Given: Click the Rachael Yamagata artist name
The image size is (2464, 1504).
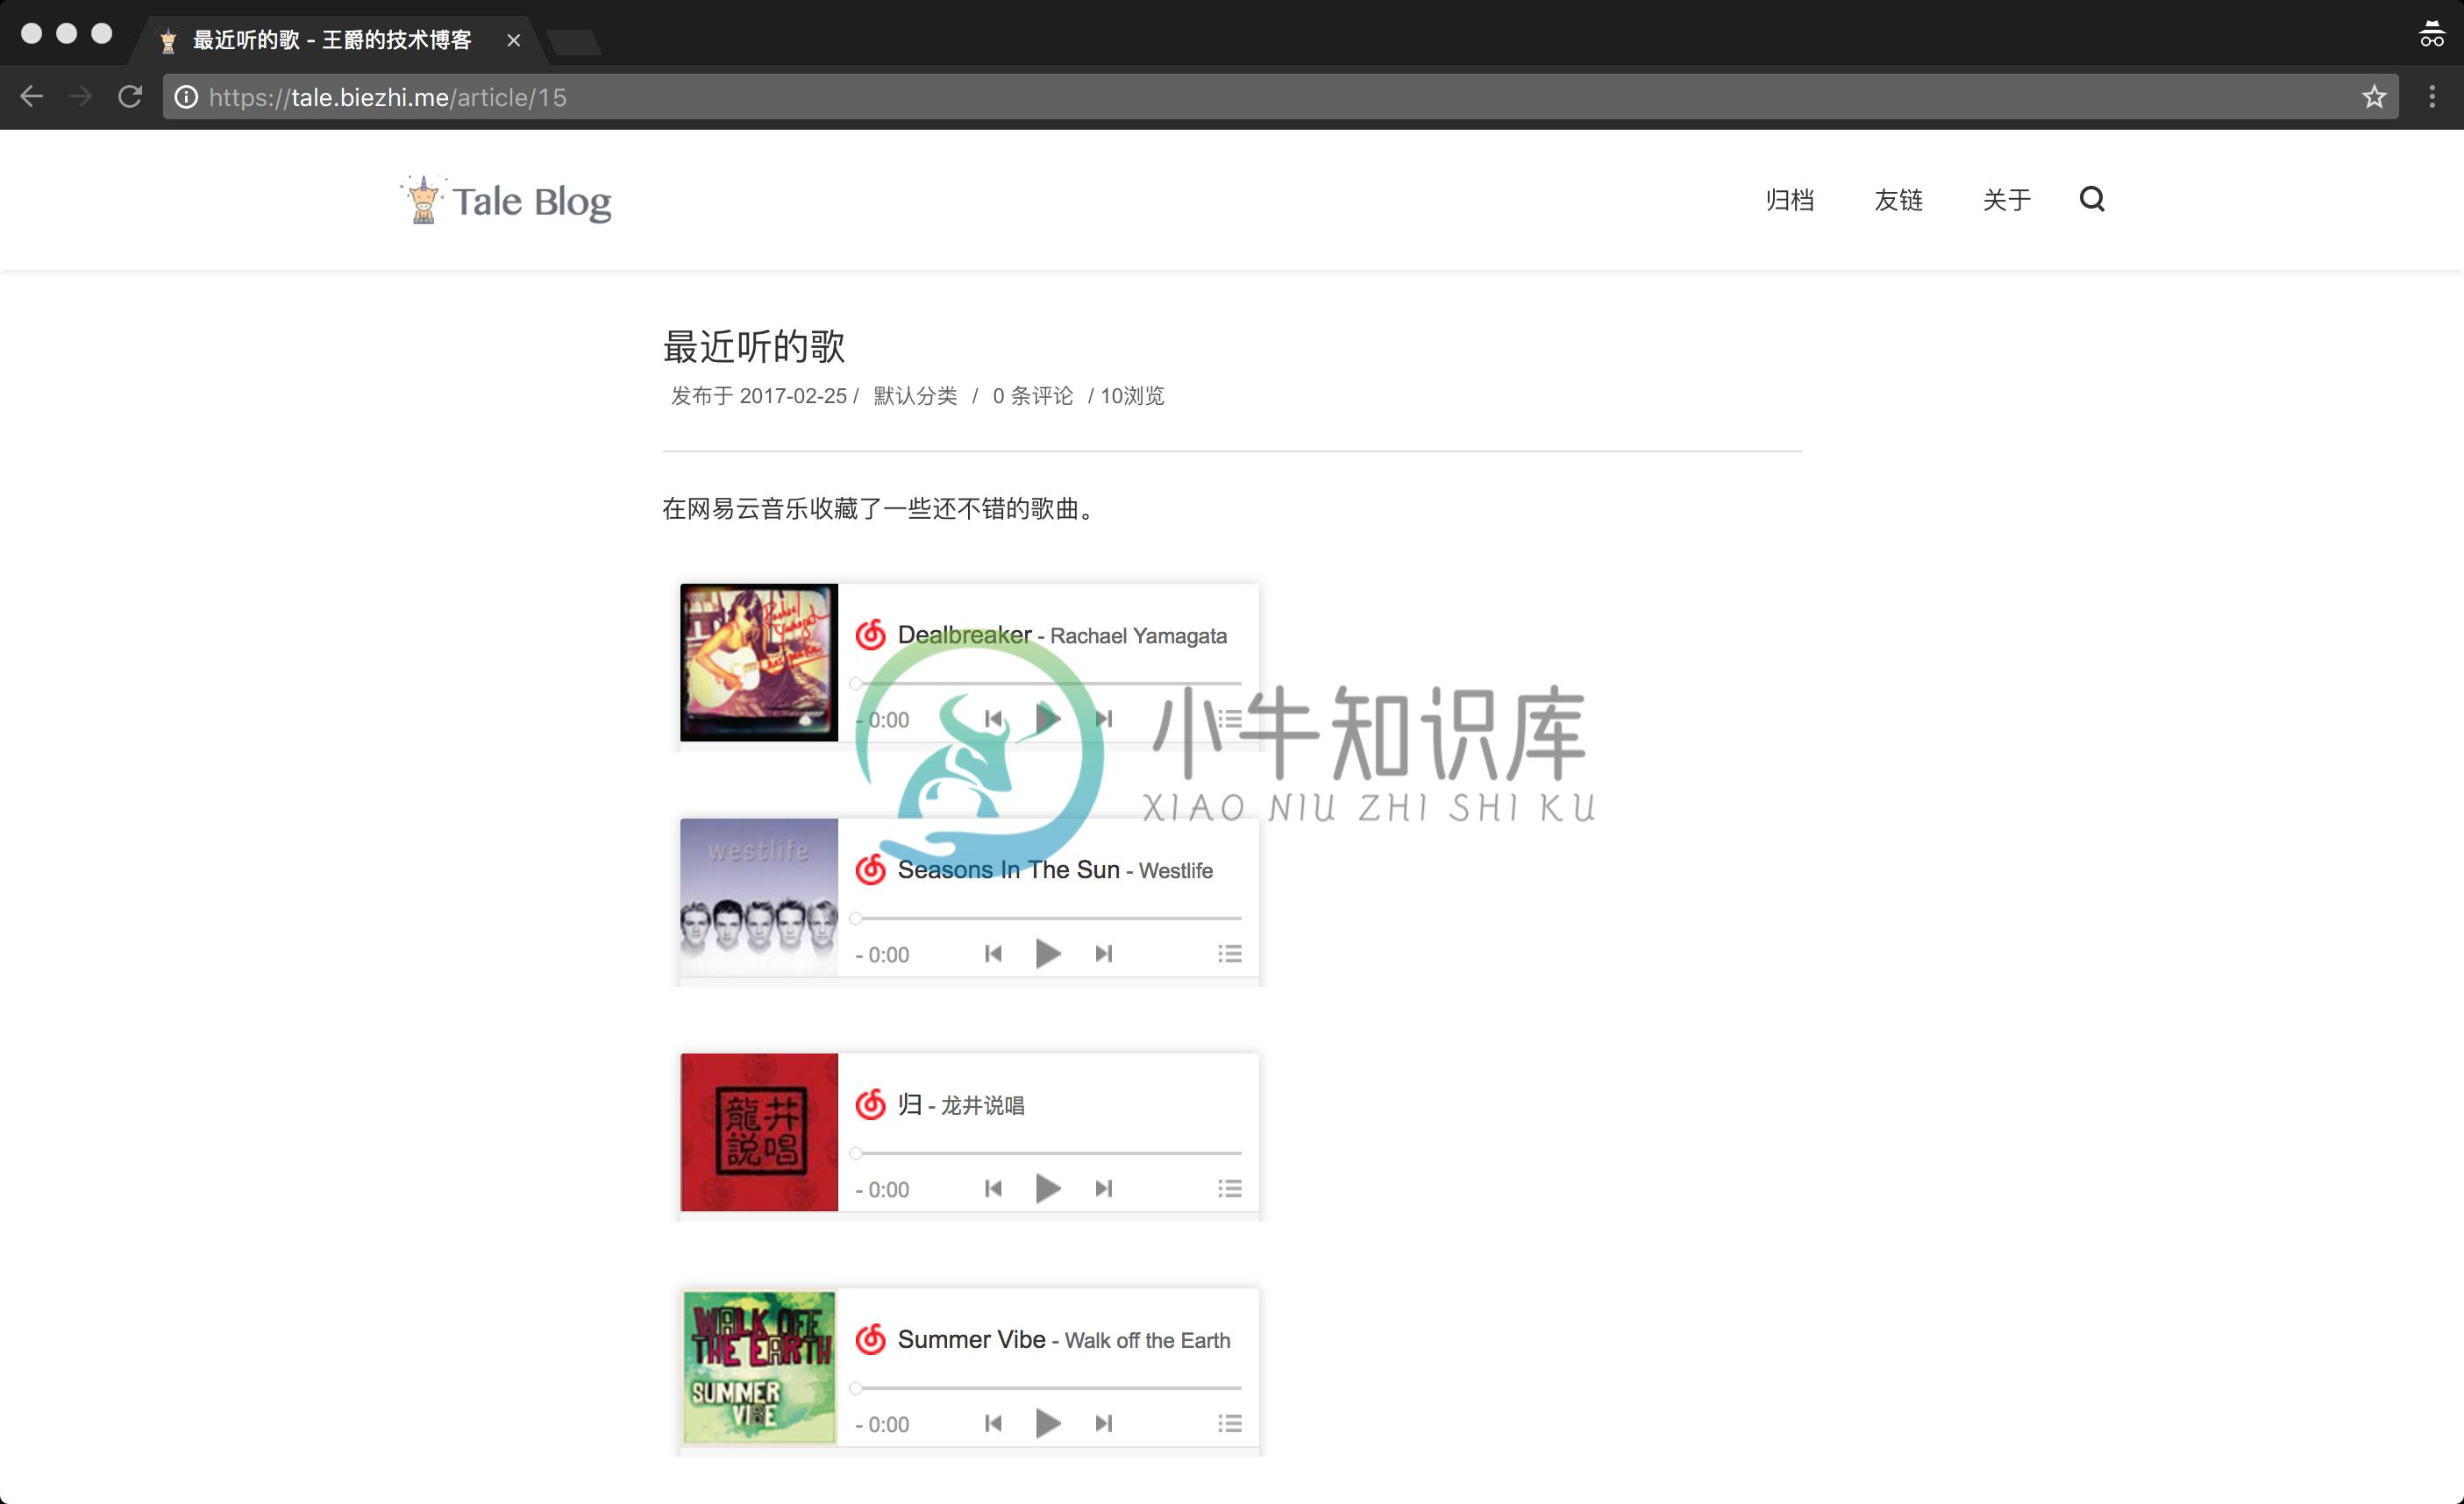Looking at the screenshot, I should tap(1138, 635).
